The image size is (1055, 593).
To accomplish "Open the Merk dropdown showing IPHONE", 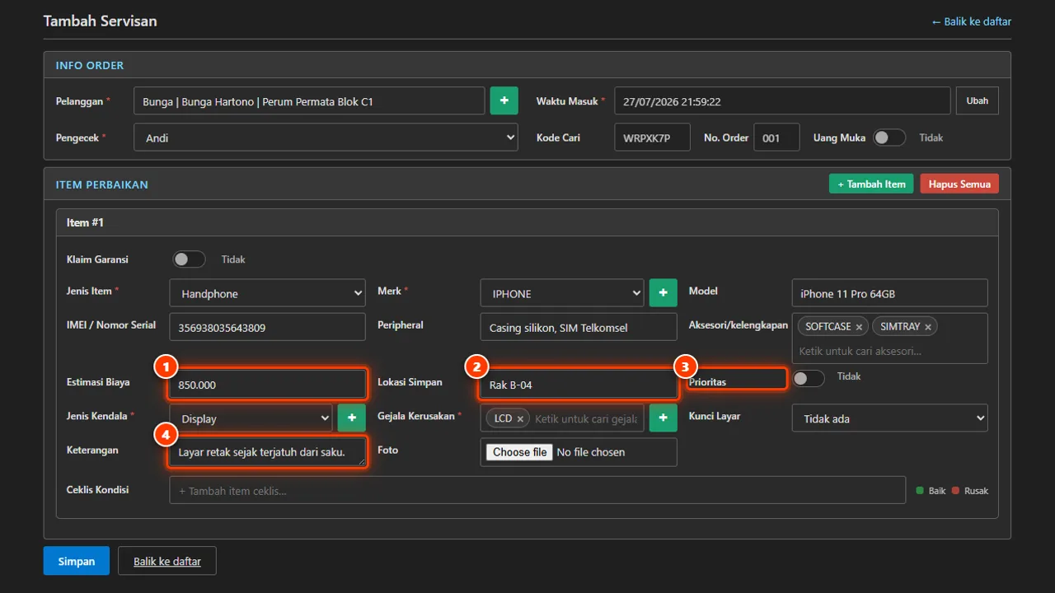I will coord(562,293).
